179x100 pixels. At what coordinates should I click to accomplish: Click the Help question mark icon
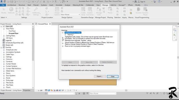[159, 2]
